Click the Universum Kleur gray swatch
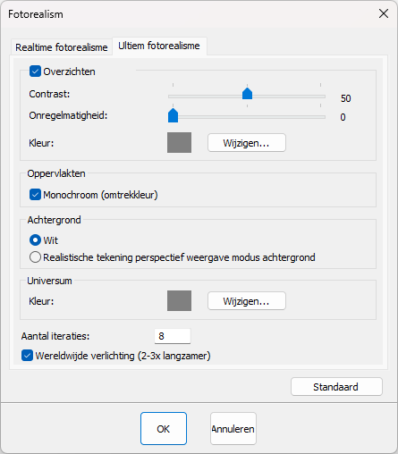The height and width of the screenshot is (454, 398). coord(179,301)
